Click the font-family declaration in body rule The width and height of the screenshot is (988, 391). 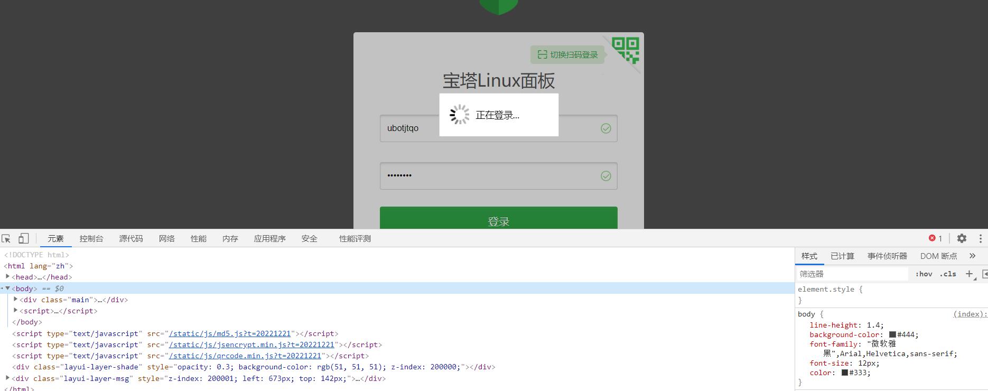point(883,349)
